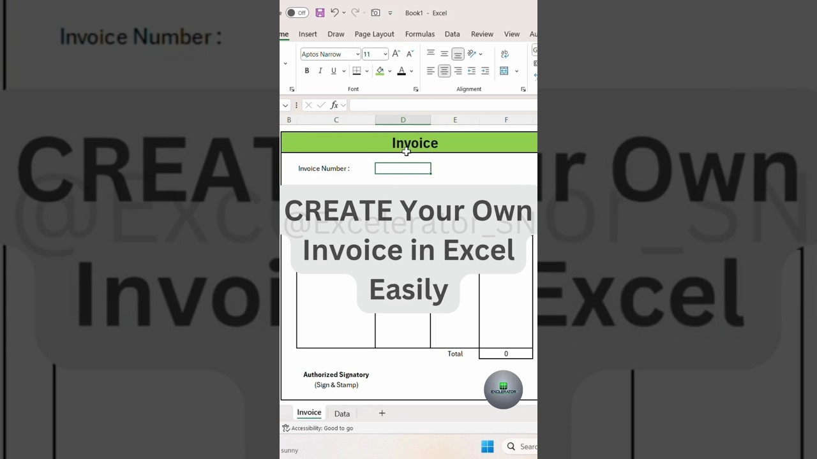This screenshot has width=817, height=459.
Task: Open the Font Color dropdown arrow
Action: pos(411,71)
